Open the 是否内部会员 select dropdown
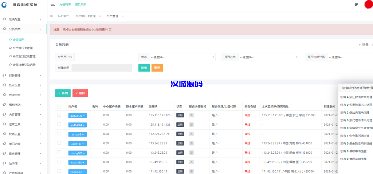 350,57
